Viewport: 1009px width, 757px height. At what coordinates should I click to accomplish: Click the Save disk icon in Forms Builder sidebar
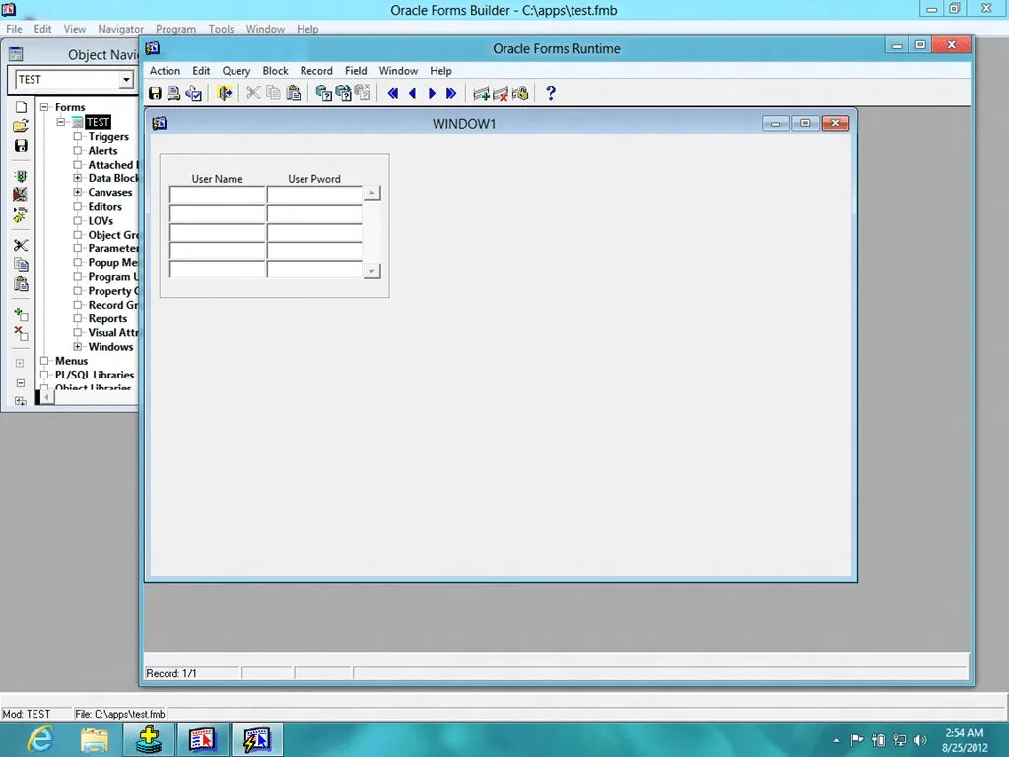(x=21, y=146)
